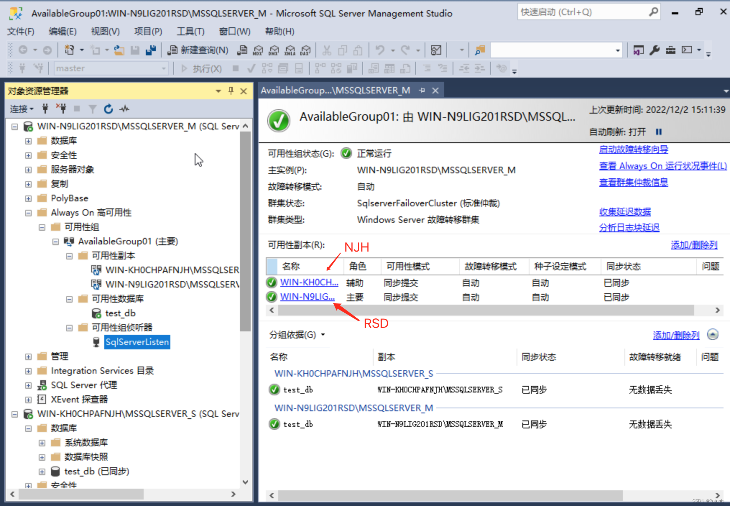Image resolution: width=730 pixels, height=506 pixels.
Task: Click the New Query (新建查询) button
Action: coord(198,50)
